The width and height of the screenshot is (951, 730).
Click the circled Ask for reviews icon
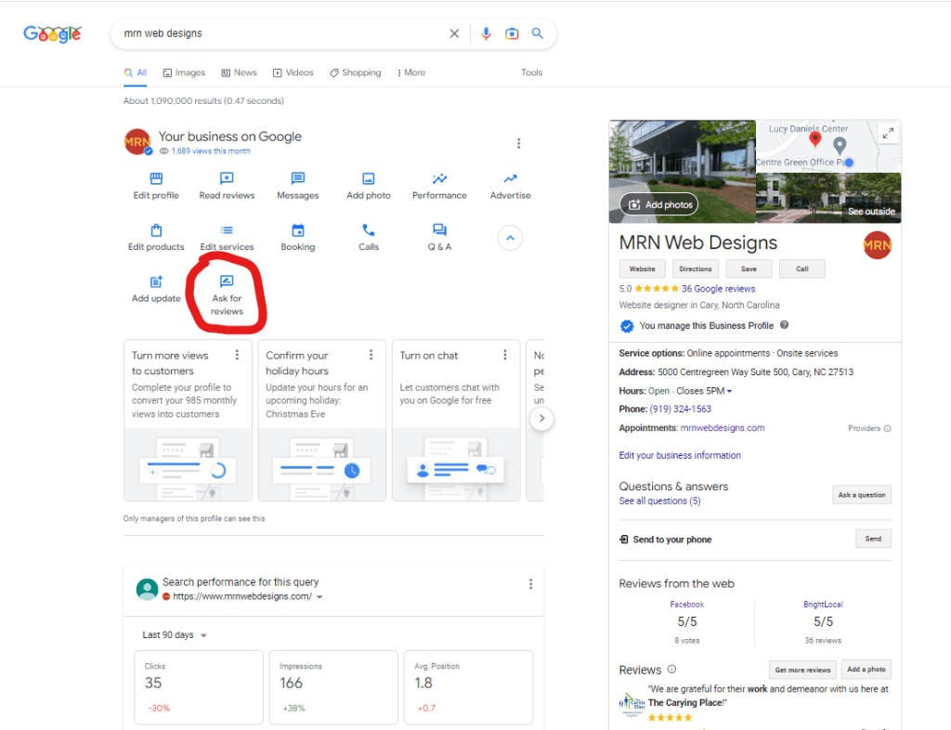pos(227,280)
